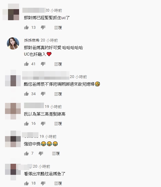Open 姊姊麻希's profile picture
The image size is (161, 187).
pos(13,43)
